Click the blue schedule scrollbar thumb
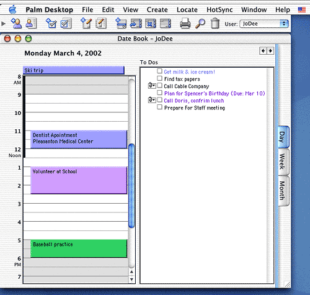 coord(131,186)
